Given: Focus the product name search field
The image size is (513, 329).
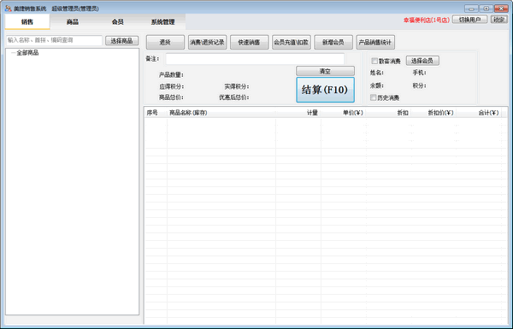Looking at the screenshot, I should [54, 40].
